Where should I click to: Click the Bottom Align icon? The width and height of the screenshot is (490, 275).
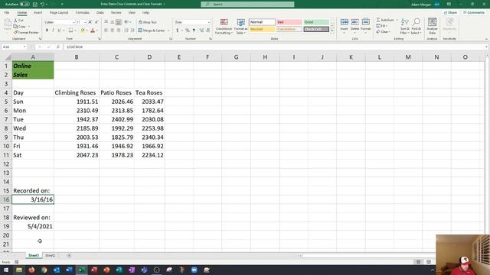119,22
